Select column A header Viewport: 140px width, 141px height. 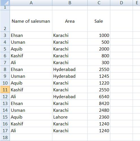click(x=31, y=3)
